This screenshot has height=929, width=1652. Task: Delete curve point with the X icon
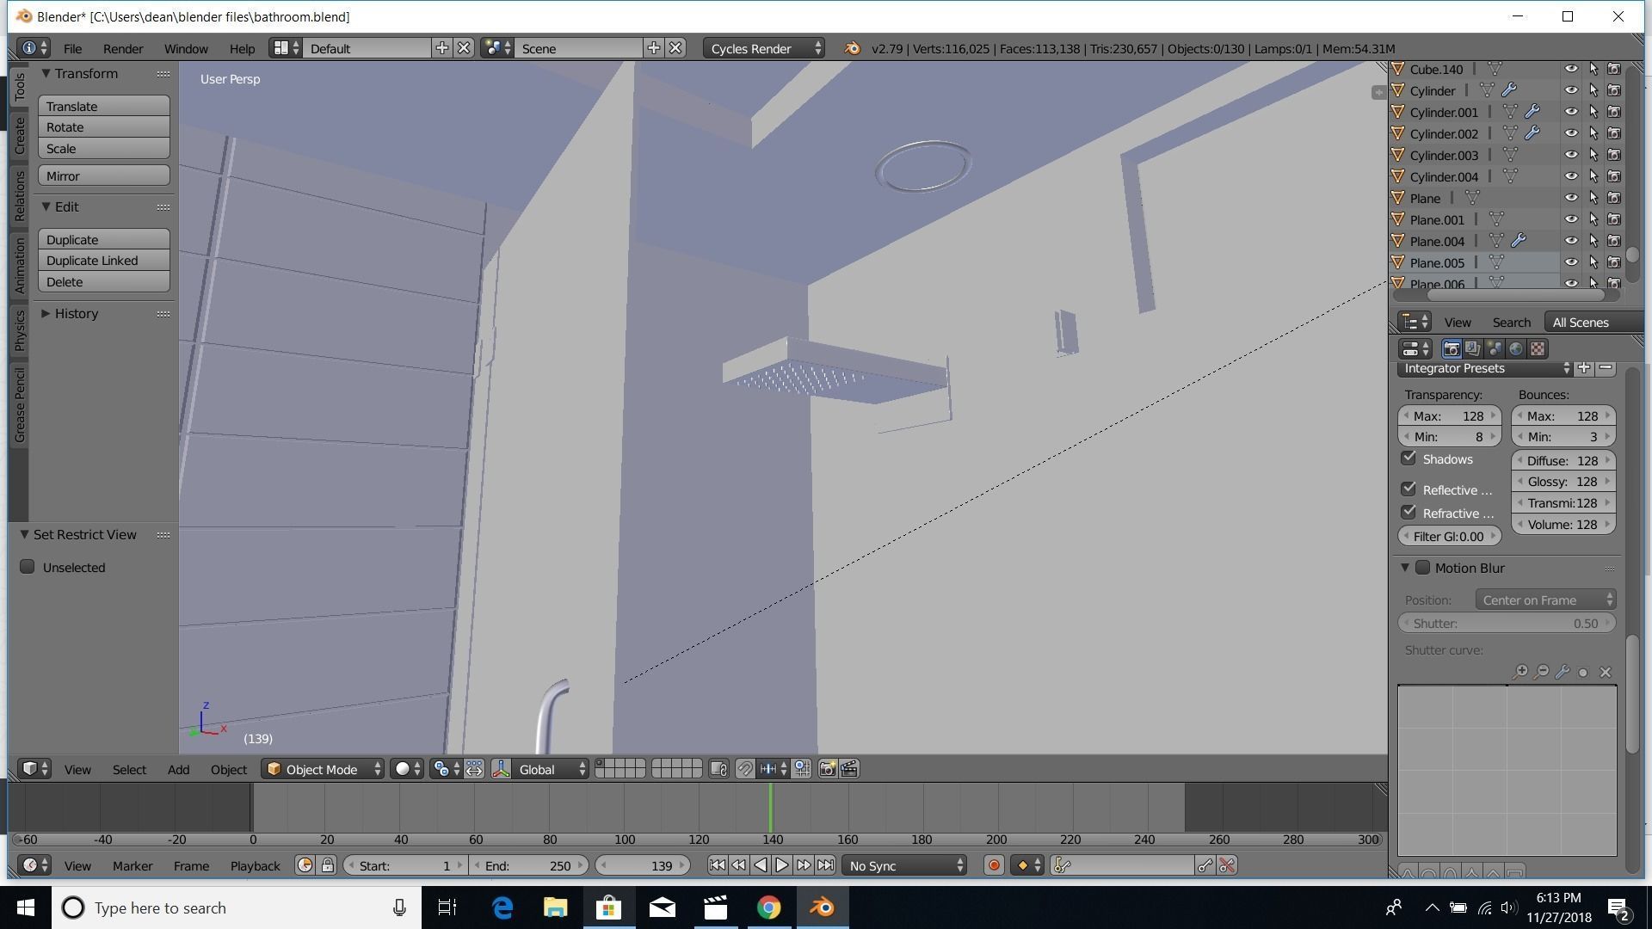[x=1606, y=672]
